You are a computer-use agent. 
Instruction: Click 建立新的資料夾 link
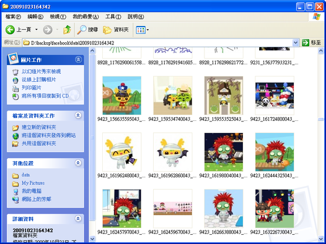pyautogui.click(x=39, y=127)
